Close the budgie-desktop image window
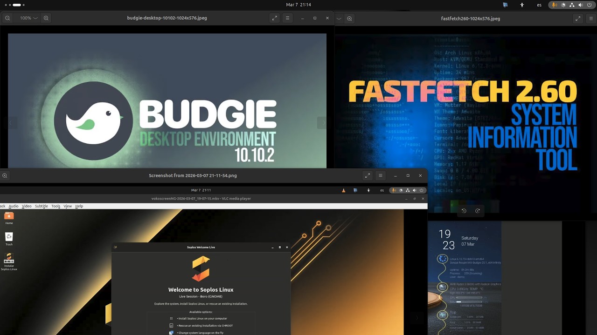The image size is (597, 335). click(327, 18)
